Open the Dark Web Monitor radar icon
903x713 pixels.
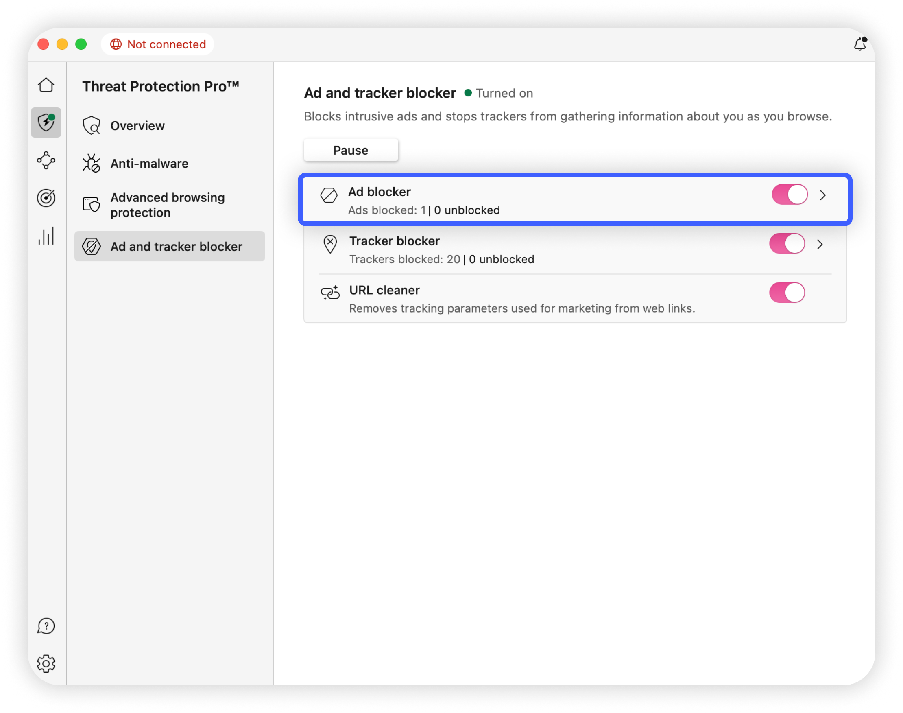[46, 198]
